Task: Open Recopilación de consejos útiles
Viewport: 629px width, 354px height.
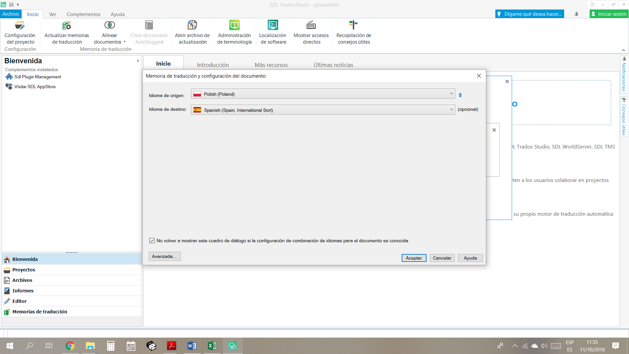Action: [353, 26]
